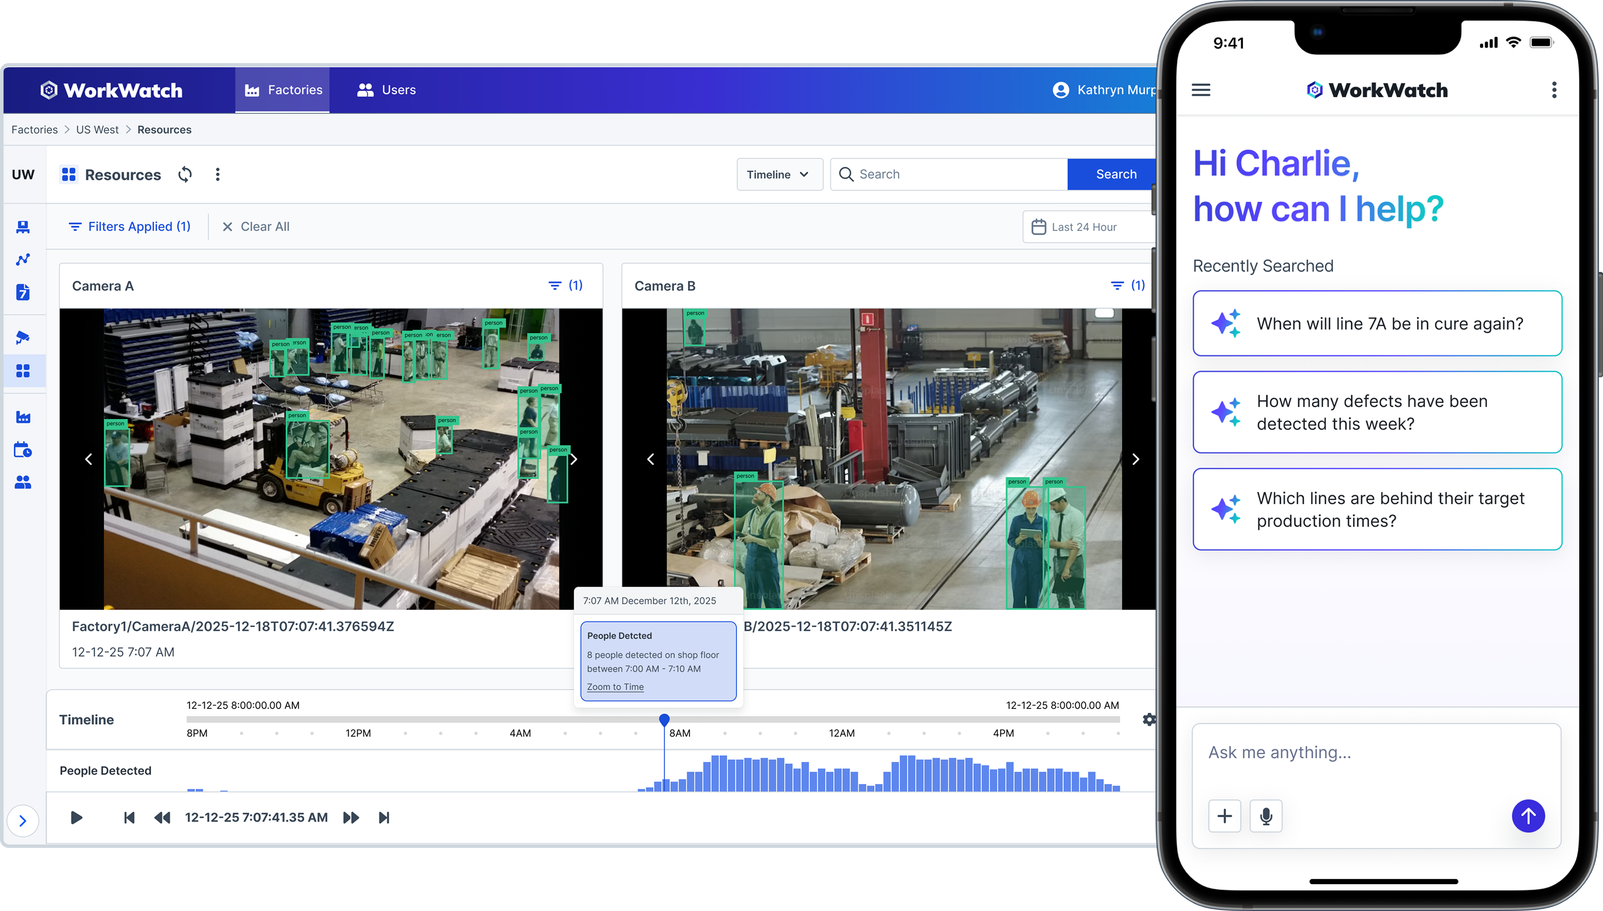
Task: Go to the US West breadcrumb
Action: coord(97,129)
